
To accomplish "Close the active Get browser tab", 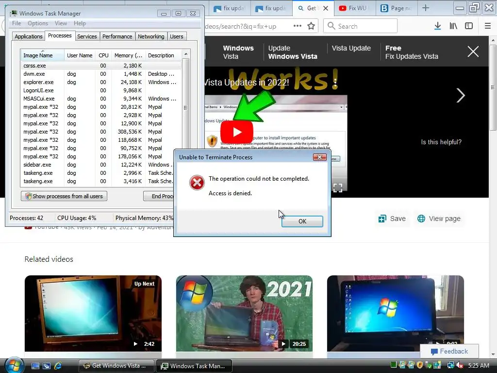I will click(x=326, y=8).
